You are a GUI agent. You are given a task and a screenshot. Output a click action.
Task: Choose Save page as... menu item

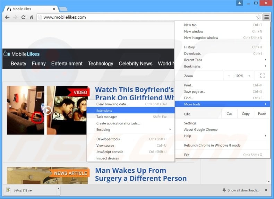[x=222, y=92]
